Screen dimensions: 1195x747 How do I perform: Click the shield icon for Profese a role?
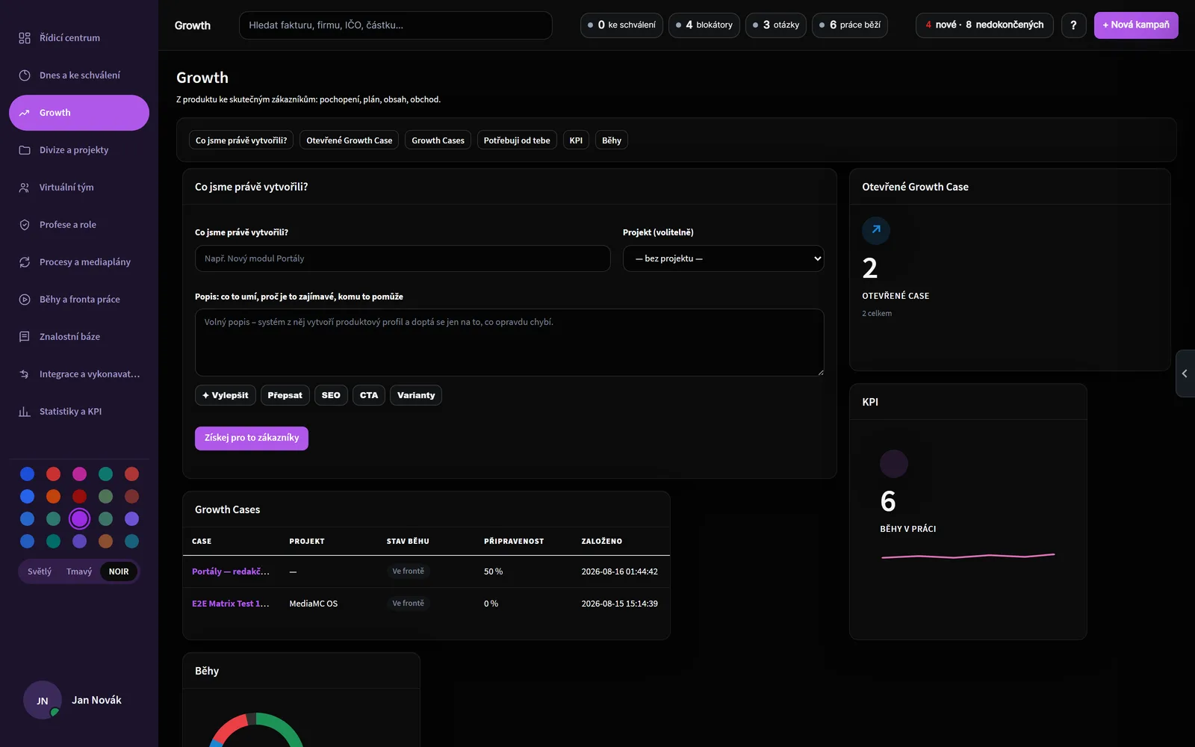(25, 225)
